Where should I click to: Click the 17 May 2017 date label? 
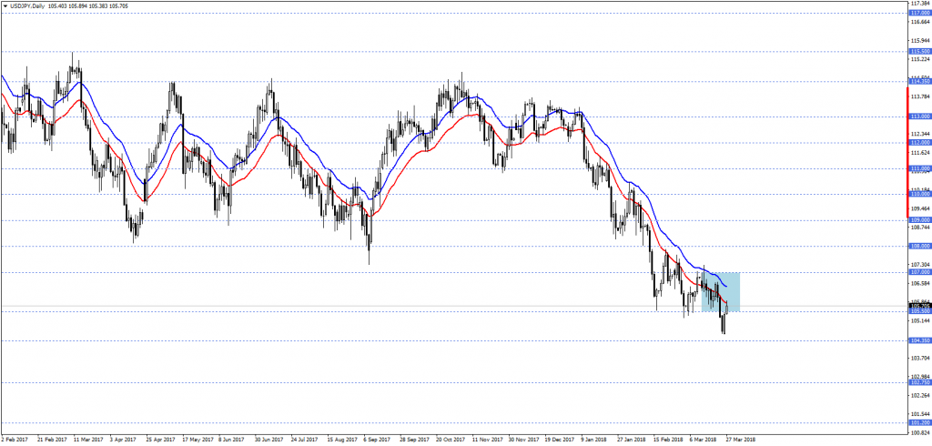click(x=197, y=441)
